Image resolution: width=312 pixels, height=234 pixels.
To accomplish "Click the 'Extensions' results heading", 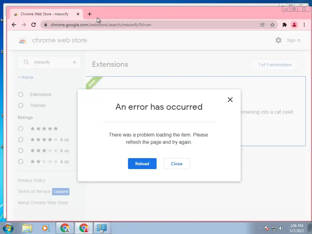I will pyautogui.click(x=110, y=64).
